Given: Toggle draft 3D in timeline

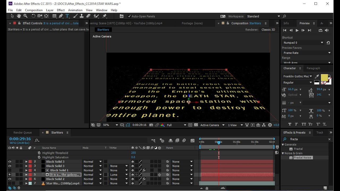Looking at the screenshot, I should pyautogui.click(x=162, y=141).
